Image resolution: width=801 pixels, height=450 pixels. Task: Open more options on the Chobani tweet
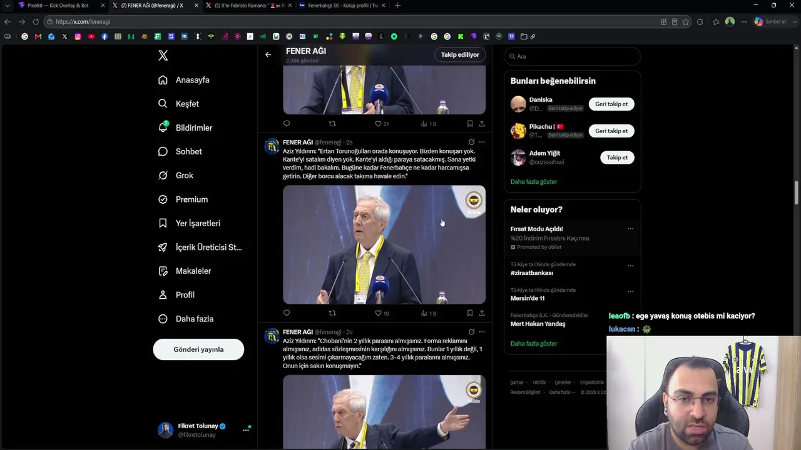click(482, 332)
